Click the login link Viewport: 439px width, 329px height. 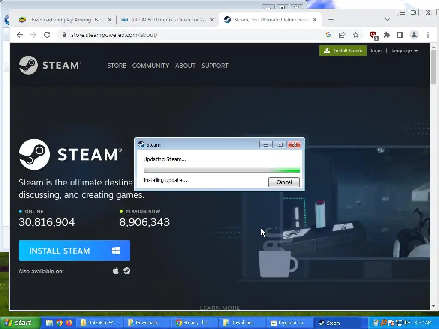click(x=376, y=51)
